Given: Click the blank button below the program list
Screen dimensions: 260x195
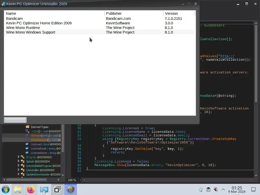Looking at the screenshot, I should [15, 120].
